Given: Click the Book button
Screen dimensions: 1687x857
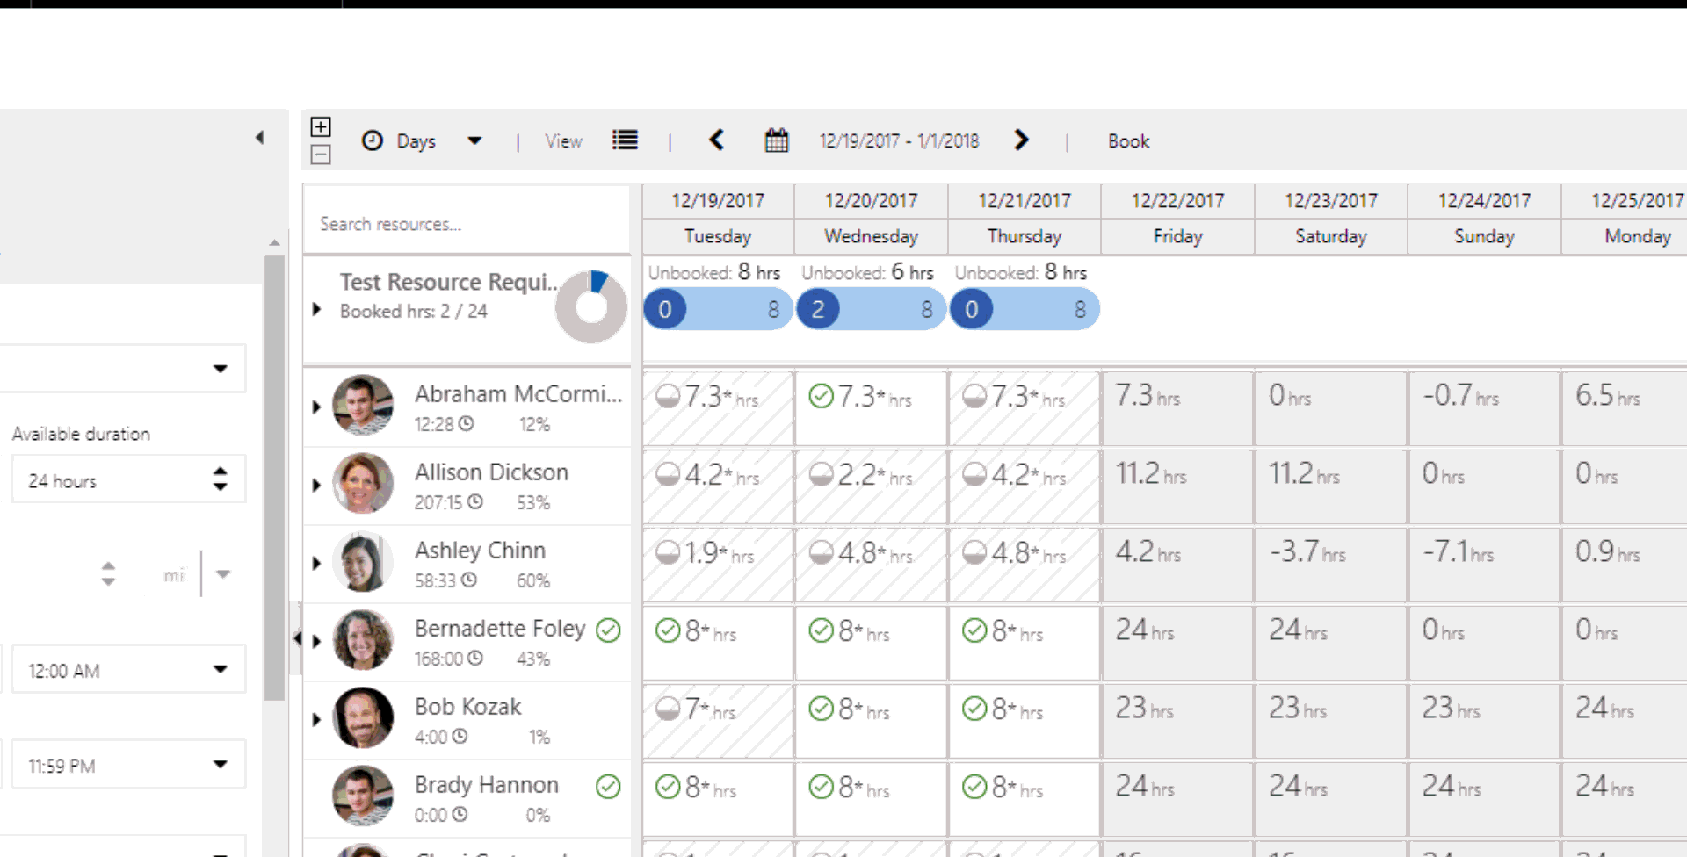Looking at the screenshot, I should tap(1128, 141).
